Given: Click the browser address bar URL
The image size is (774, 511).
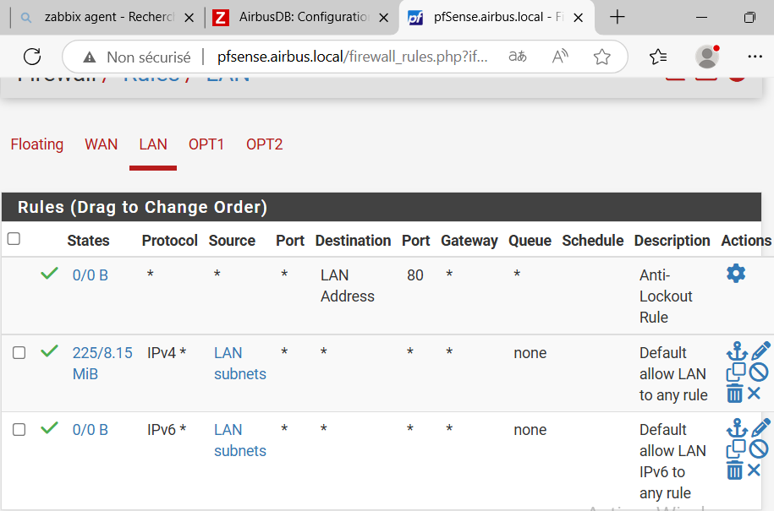Looking at the screenshot, I should (x=353, y=57).
